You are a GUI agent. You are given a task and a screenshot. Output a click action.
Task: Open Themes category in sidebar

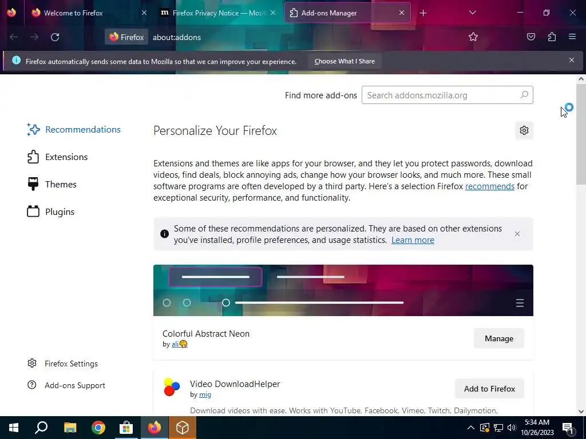(x=52, y=185)
